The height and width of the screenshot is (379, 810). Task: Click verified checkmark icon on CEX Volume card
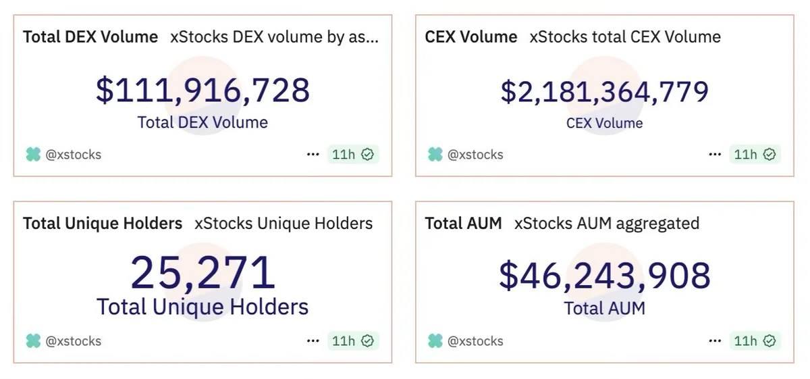[770, 155]
